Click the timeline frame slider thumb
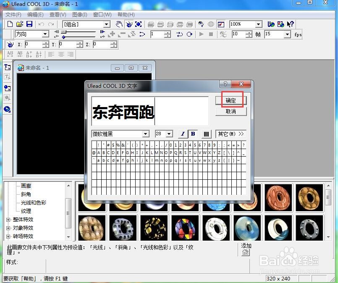Screen dimensions: 338x283 tap(63, 32)
